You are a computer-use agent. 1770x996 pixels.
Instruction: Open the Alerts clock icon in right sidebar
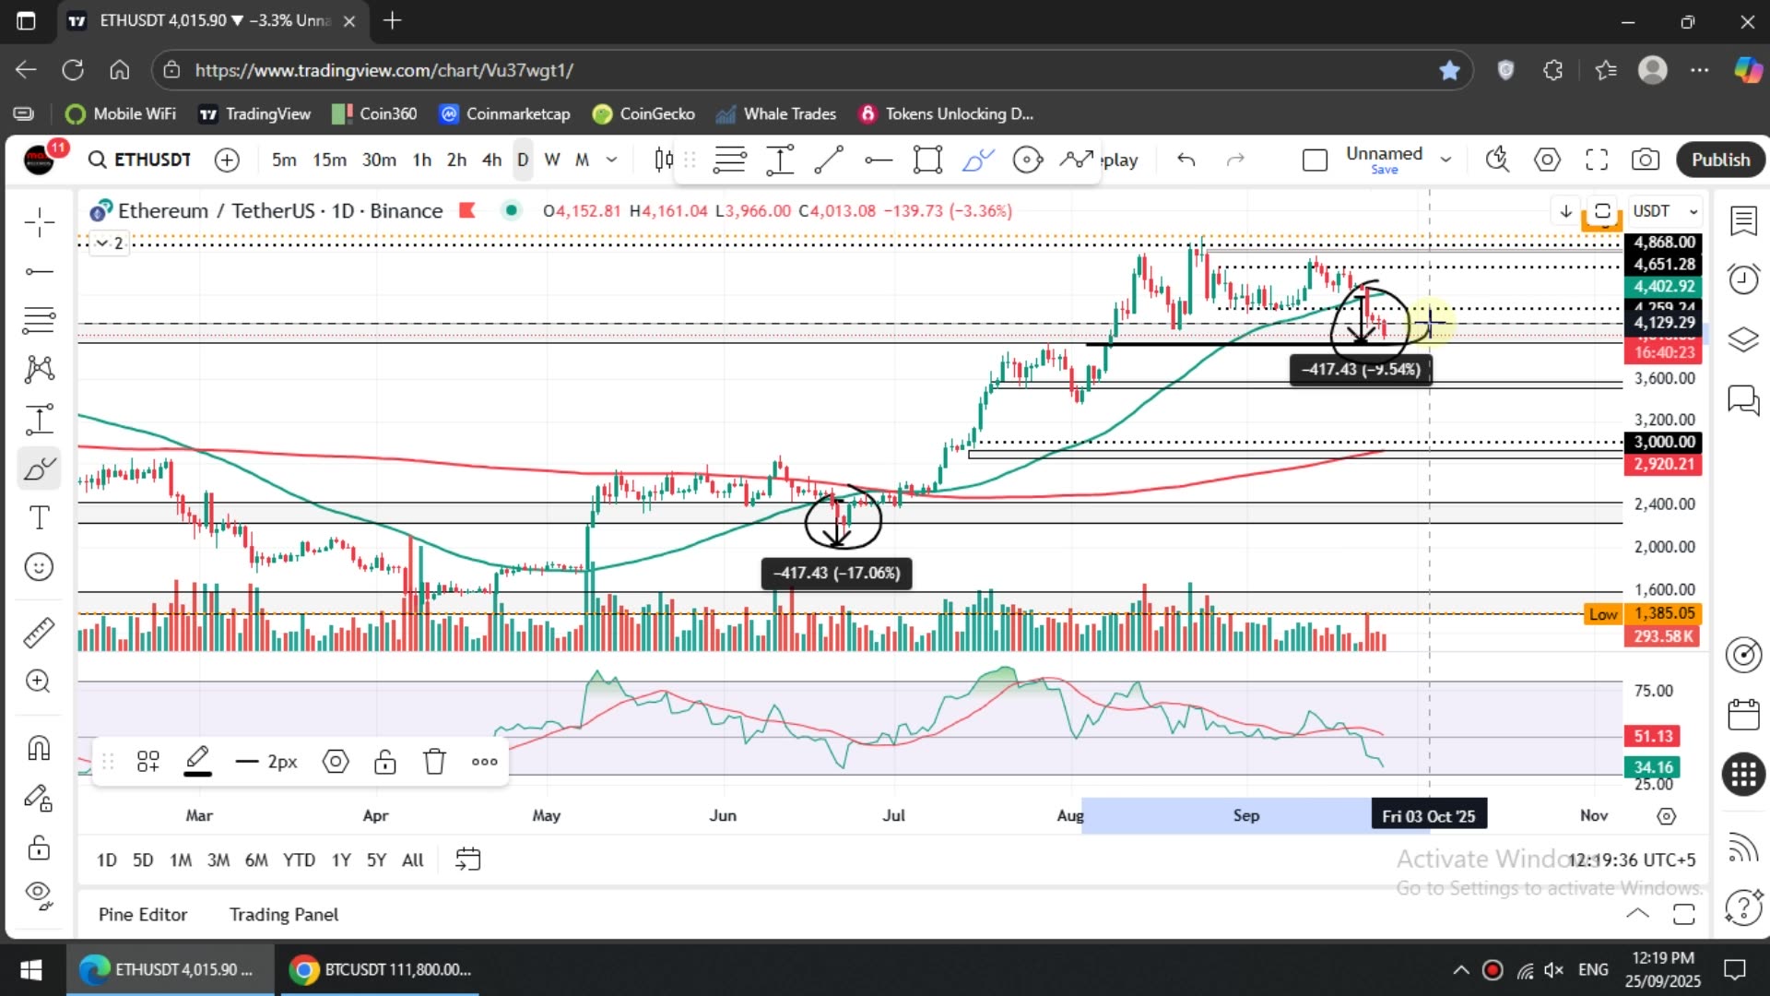(x=1743, y=279)
